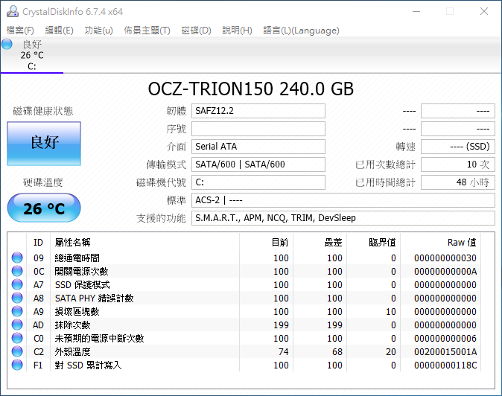Click the status dot for 對 SSD 累計寫入 row
The image size is (502, 396).
[x=17, y=365]
